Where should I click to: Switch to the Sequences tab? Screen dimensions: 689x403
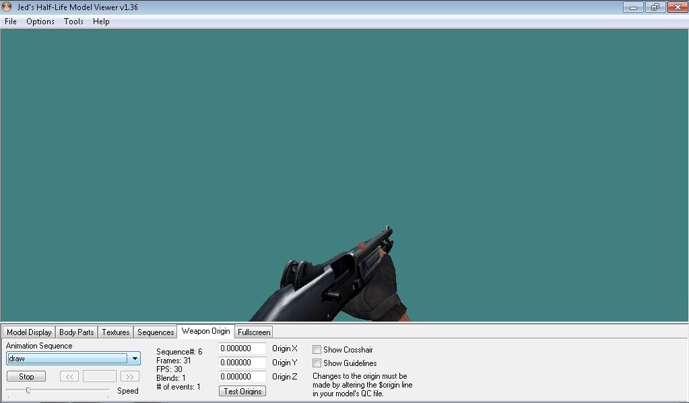(x=155, y=332)
